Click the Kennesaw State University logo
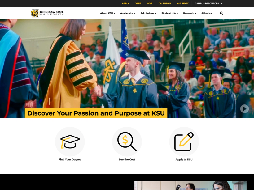 tap(47, 13)
